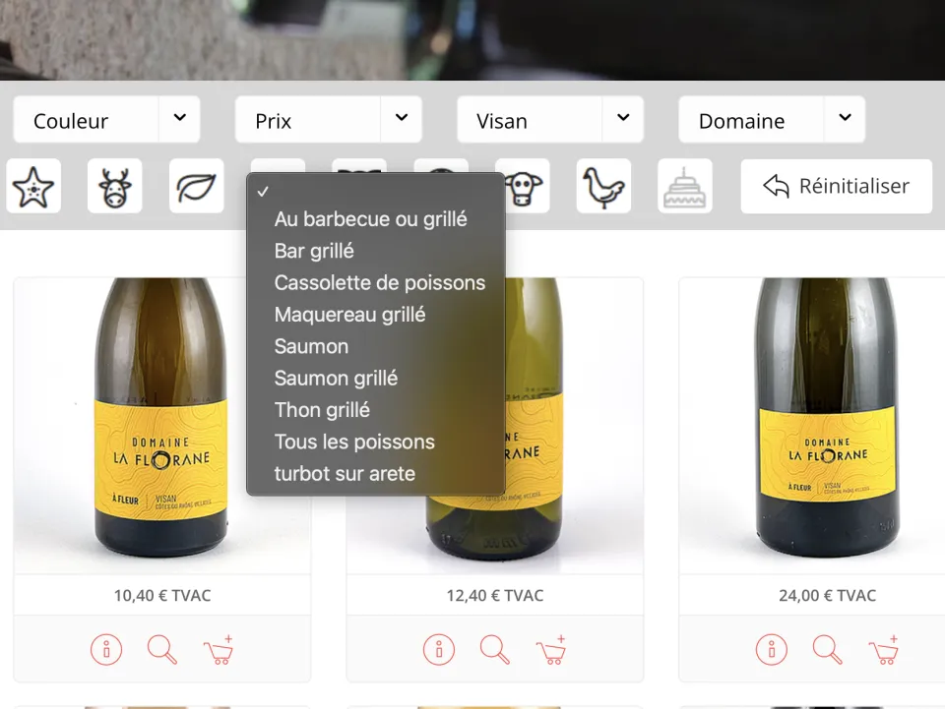Pick "Saumon grillé" in the dropdown list

click(375, 379)
